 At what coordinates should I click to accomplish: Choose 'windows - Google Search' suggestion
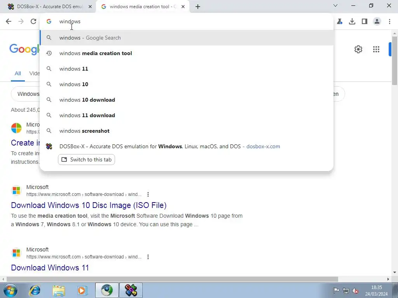coord(187,38)
